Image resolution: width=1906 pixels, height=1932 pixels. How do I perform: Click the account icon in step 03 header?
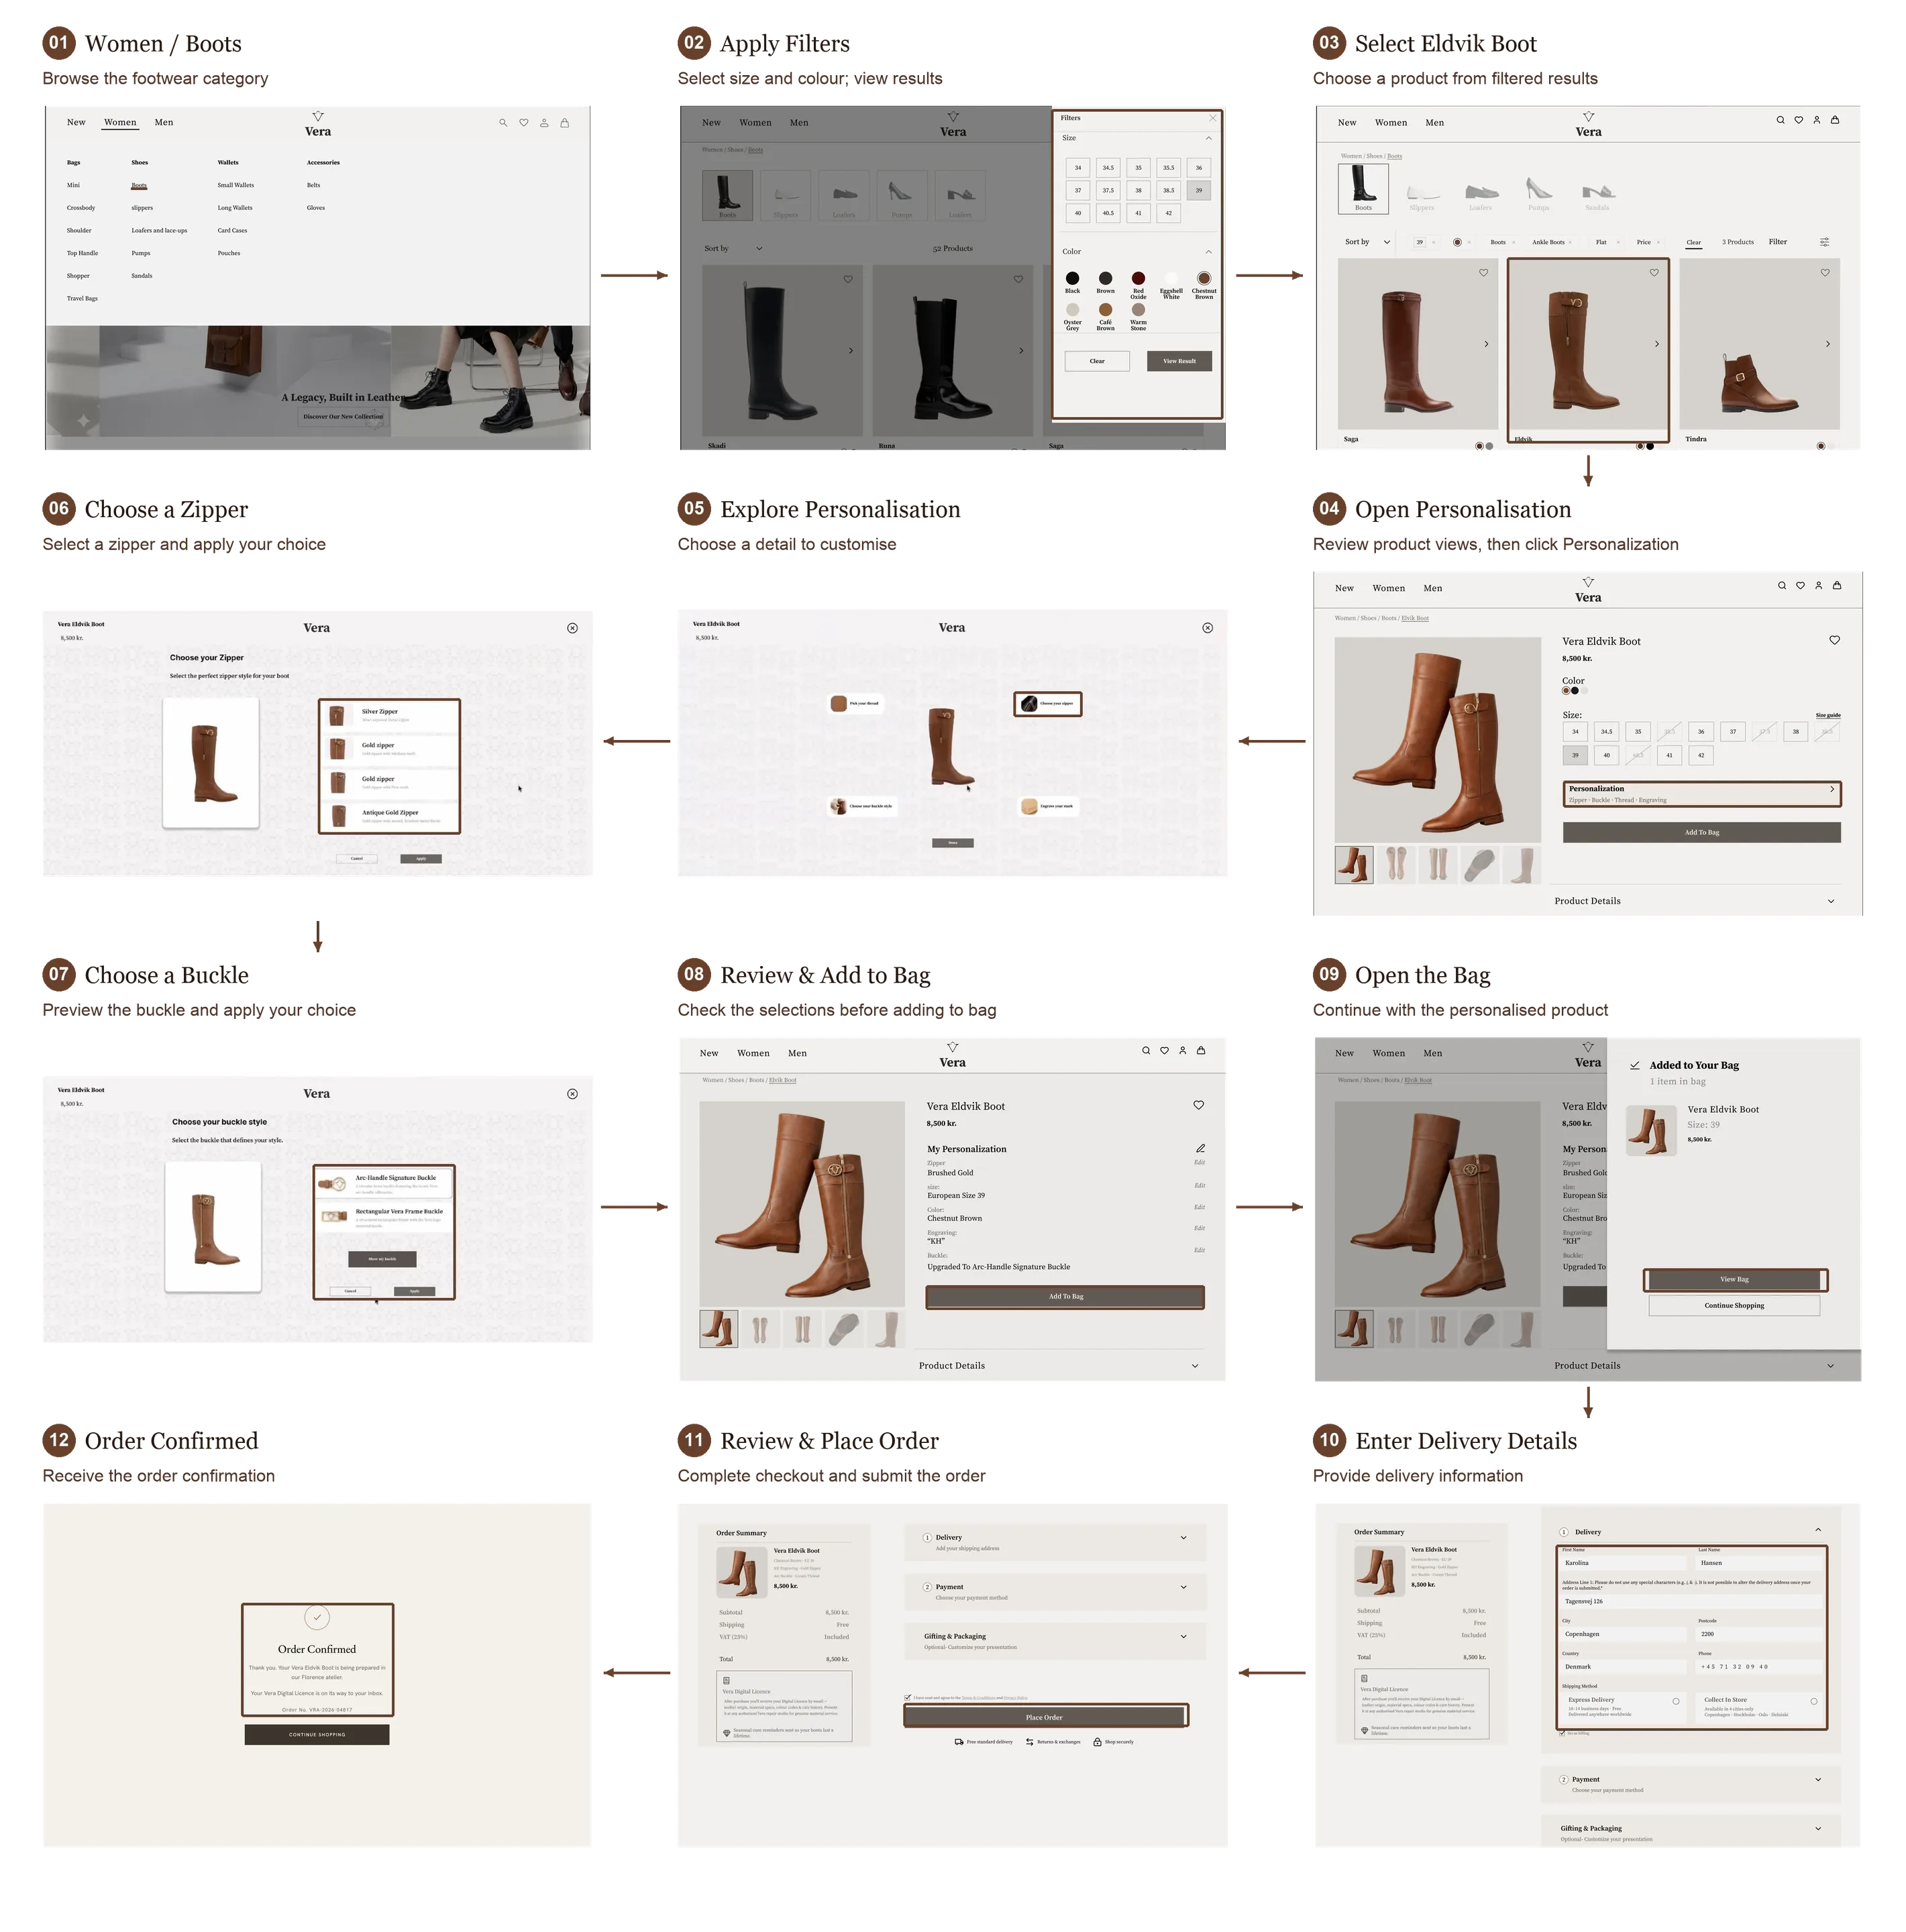coord(1817,120)
